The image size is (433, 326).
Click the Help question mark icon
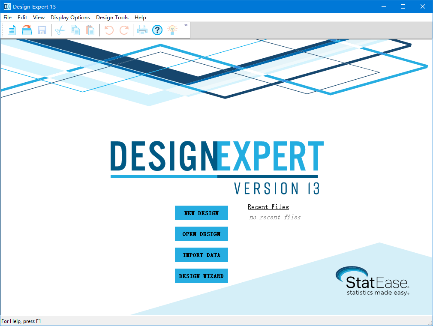coord(157,30)
